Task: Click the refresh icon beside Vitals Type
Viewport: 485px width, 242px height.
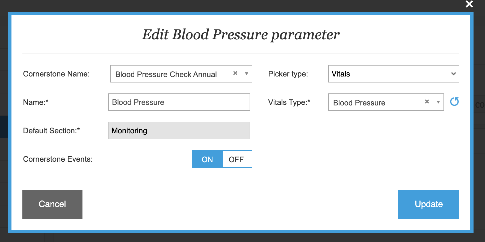Action: [454, 102]
